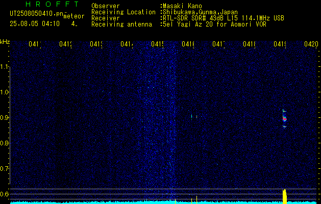The image size is (321, 204).
Task: Click the kHz axis unit label
Action: [x=5, y=42]
